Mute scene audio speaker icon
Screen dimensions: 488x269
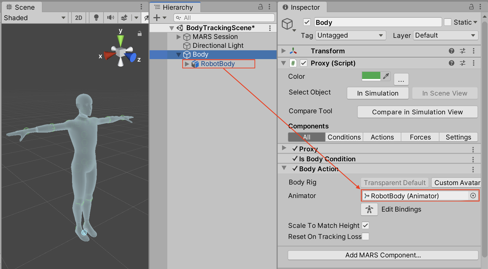coord(111,18)
